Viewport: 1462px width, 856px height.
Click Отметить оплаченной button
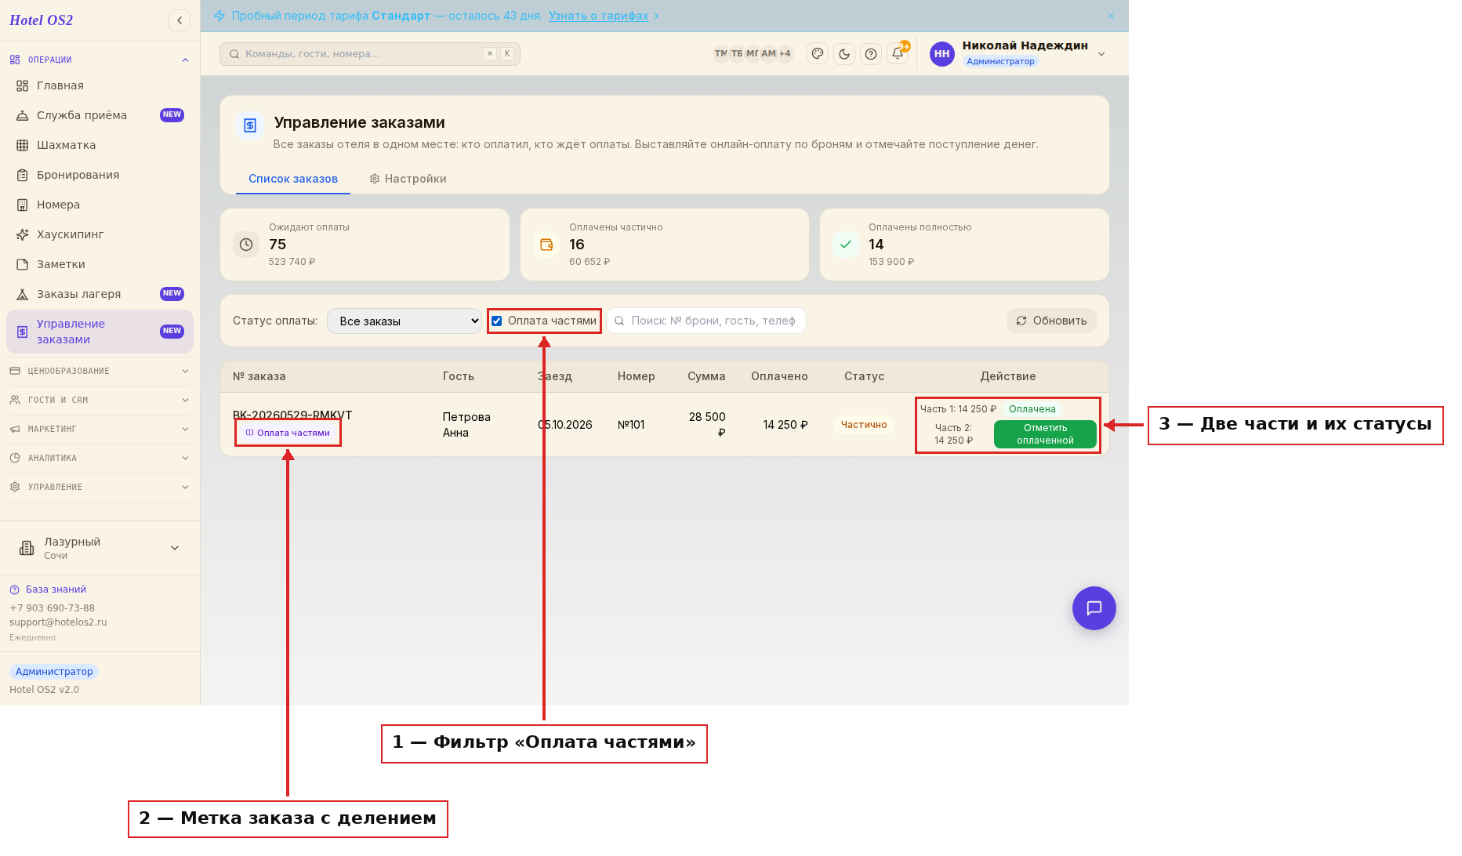[1045, 434]
